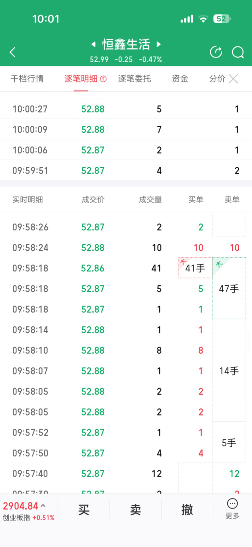
Task: Tap the -0.47% change in header
Action: coord(151,59)
